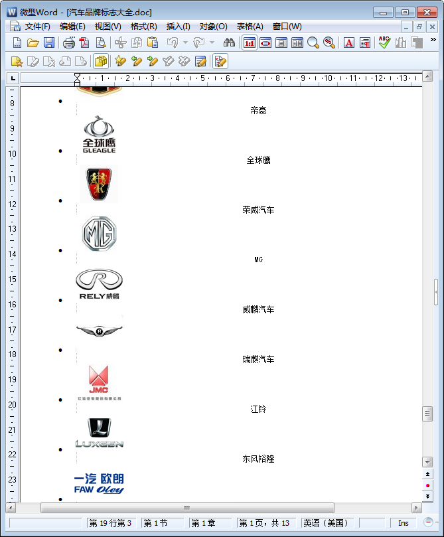Click the zoom magnifier glass icon
444x537 pixels.
(313, 42)
